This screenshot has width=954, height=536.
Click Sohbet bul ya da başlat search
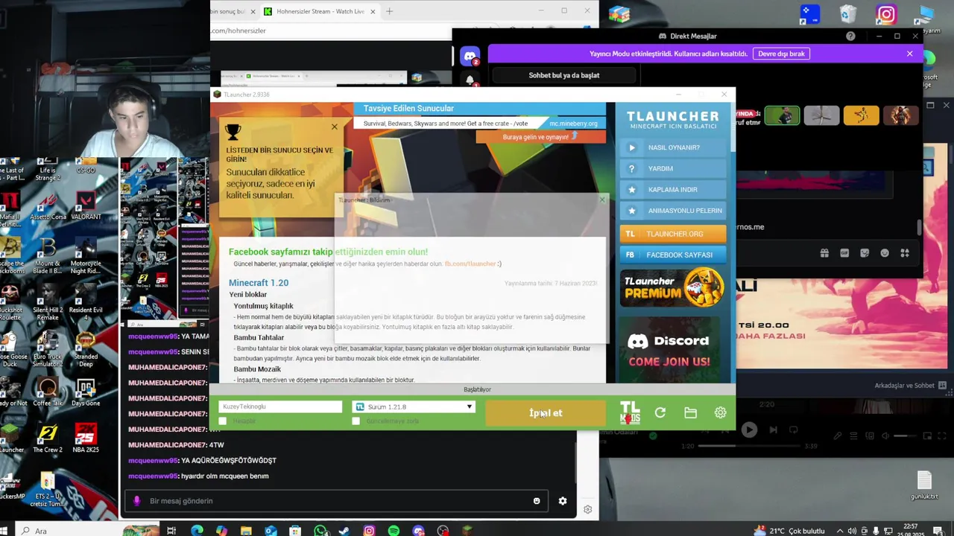click(x=563, y=75)
